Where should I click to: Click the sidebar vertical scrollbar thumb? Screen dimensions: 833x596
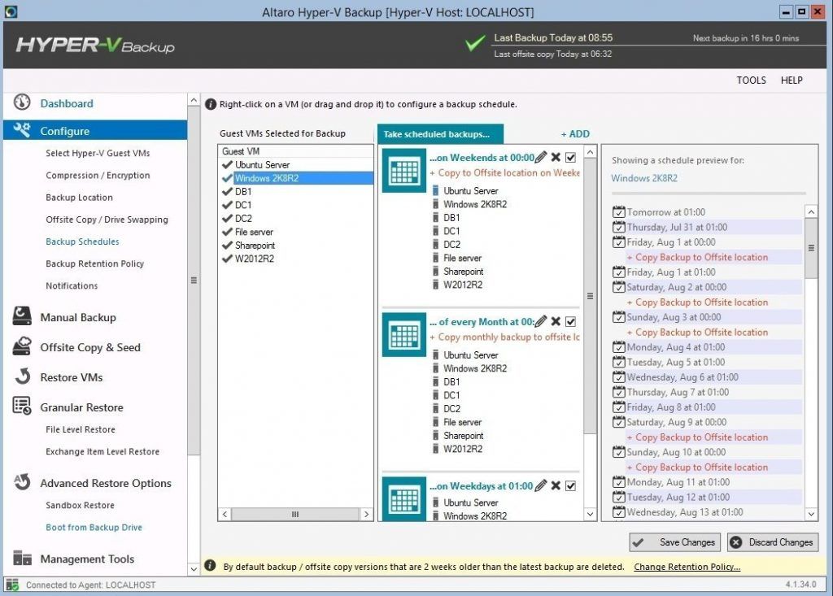pyautogui.click(x=194, y=280)
